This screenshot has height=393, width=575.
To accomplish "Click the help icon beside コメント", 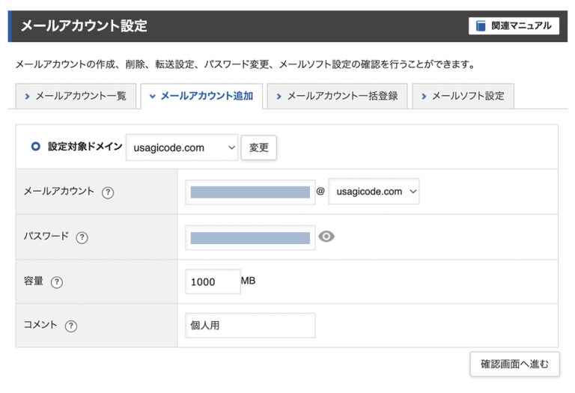I will [x=71, y=326].
